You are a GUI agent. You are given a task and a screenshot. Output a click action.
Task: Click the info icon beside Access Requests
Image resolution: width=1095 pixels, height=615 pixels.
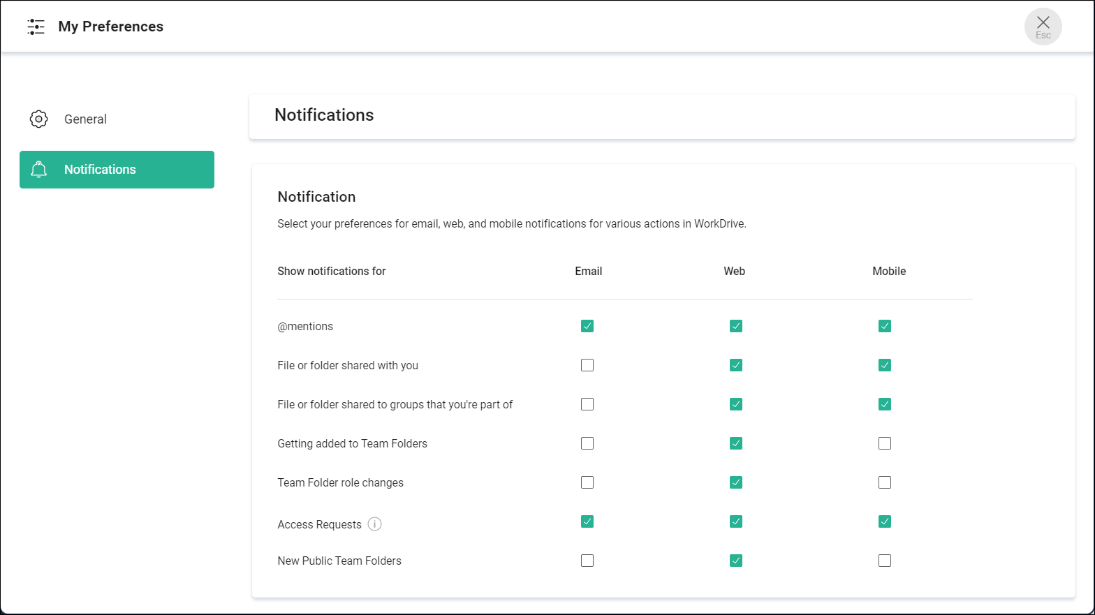375,524
